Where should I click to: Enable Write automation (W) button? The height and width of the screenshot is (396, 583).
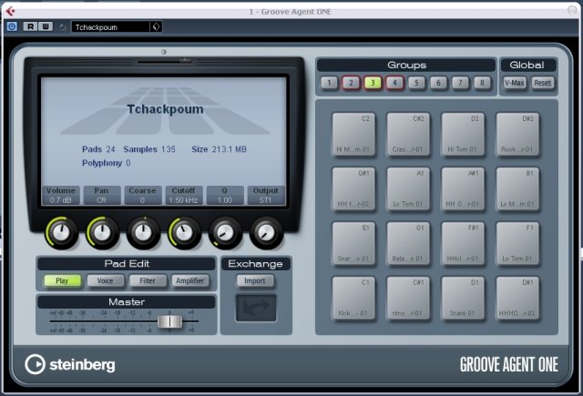click(x=46, y=26)
